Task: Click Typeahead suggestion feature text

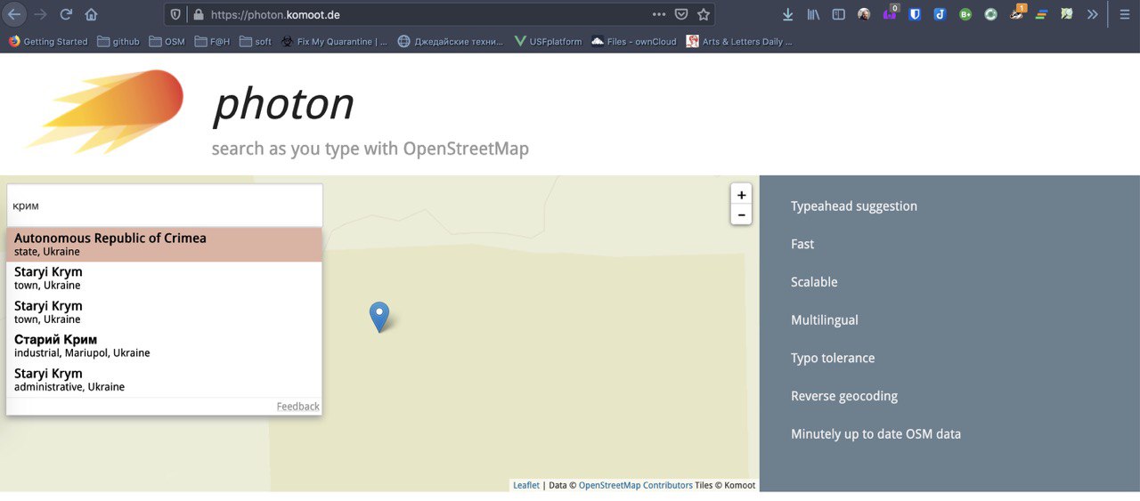Action: (x=854, y=206)
